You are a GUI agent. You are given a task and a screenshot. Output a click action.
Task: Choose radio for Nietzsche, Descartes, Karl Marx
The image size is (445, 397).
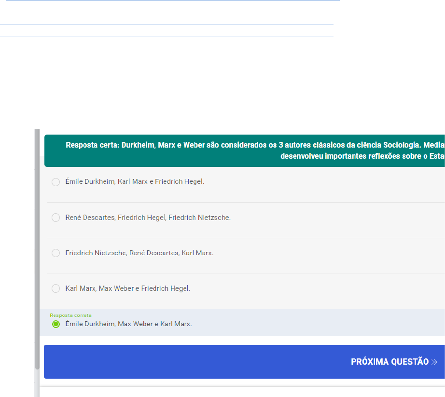point(56,253)
